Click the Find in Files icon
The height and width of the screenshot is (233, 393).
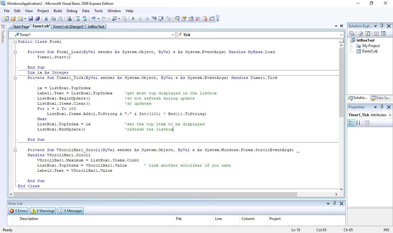pos(69,19)
